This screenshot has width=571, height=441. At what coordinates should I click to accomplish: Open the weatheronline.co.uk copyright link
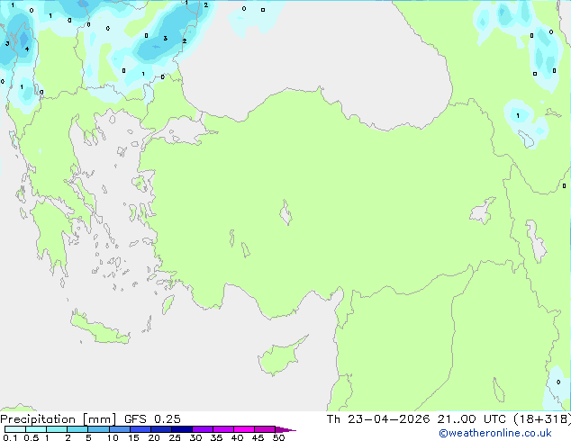tap(495, 433)
